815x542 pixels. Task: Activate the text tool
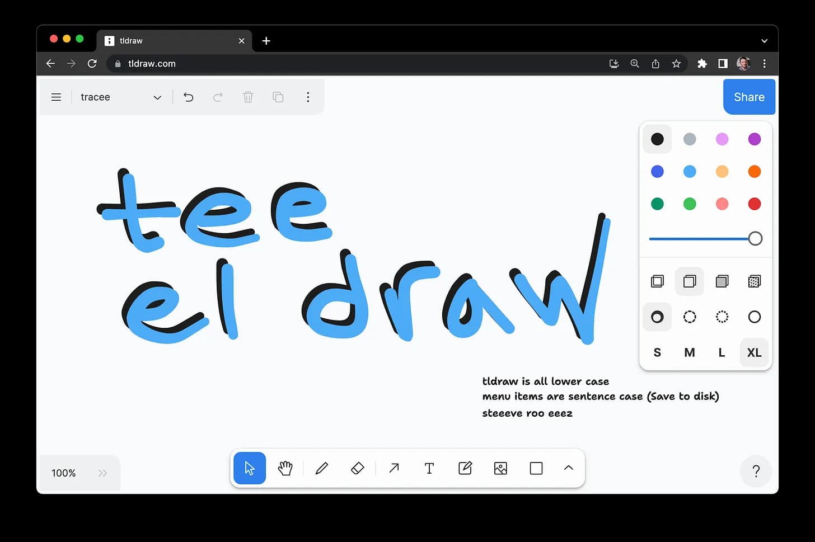(x=429, y=468)
